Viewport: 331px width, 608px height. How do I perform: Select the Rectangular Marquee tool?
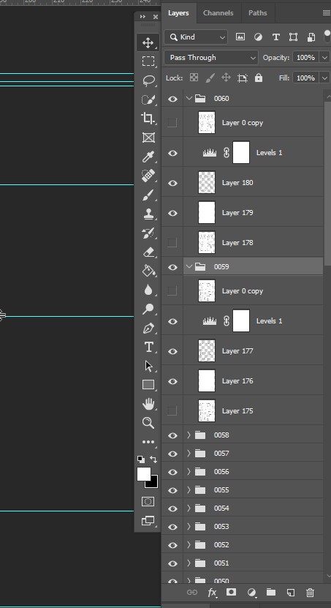tap(148, 61)
